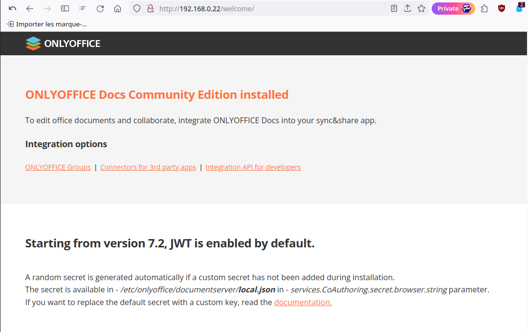Click the address bar URL field
This screenshot has height=332, width=528.
[269, 9]
